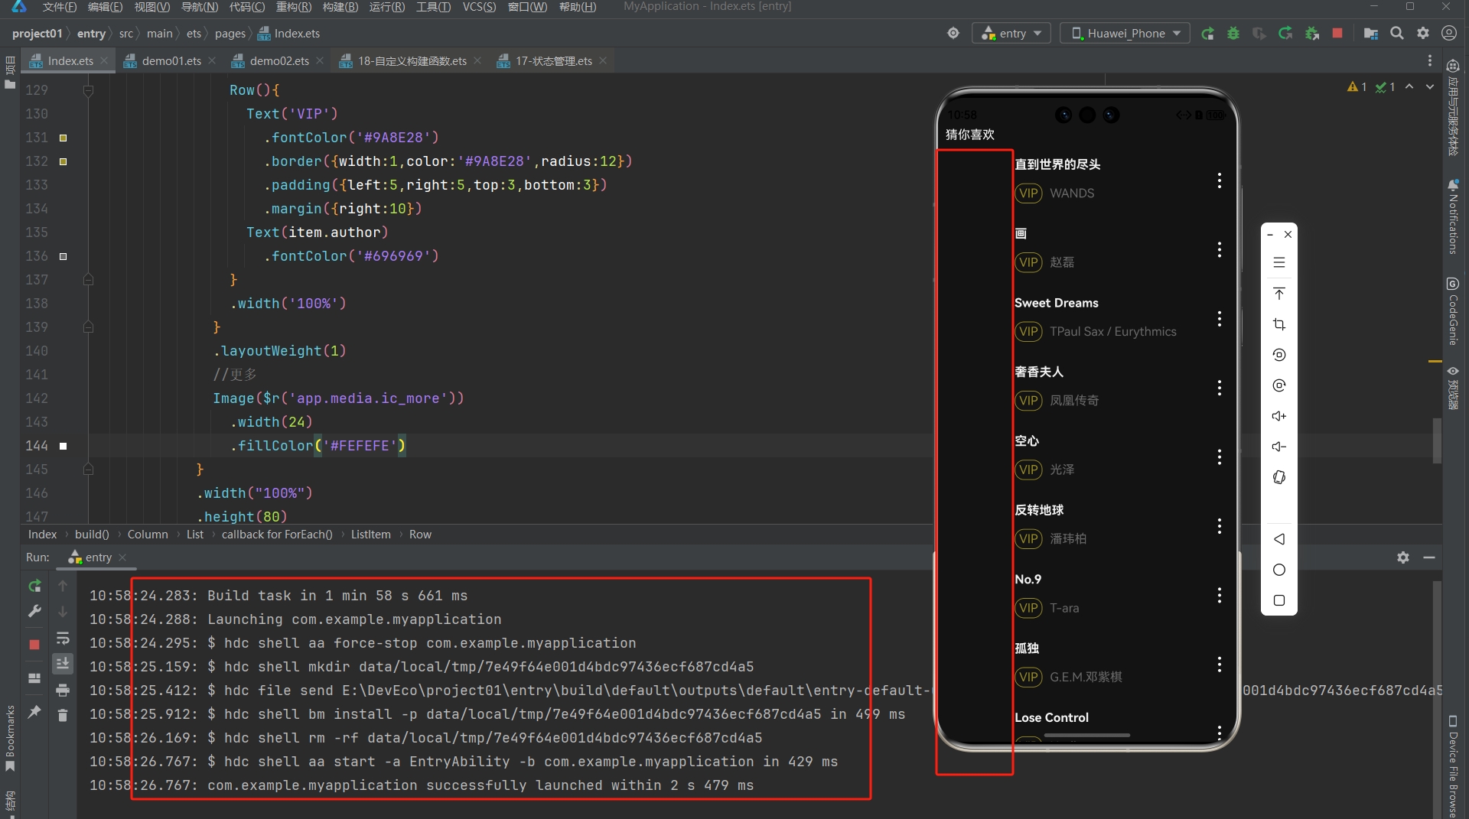1469x819 pixels.
Task: Start debugging with the bug icon
Action: pyautogui.click(x=1233, y=34)
